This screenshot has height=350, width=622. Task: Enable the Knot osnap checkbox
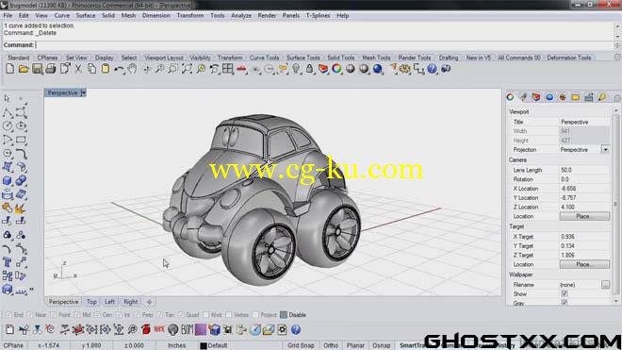[205, 315]
